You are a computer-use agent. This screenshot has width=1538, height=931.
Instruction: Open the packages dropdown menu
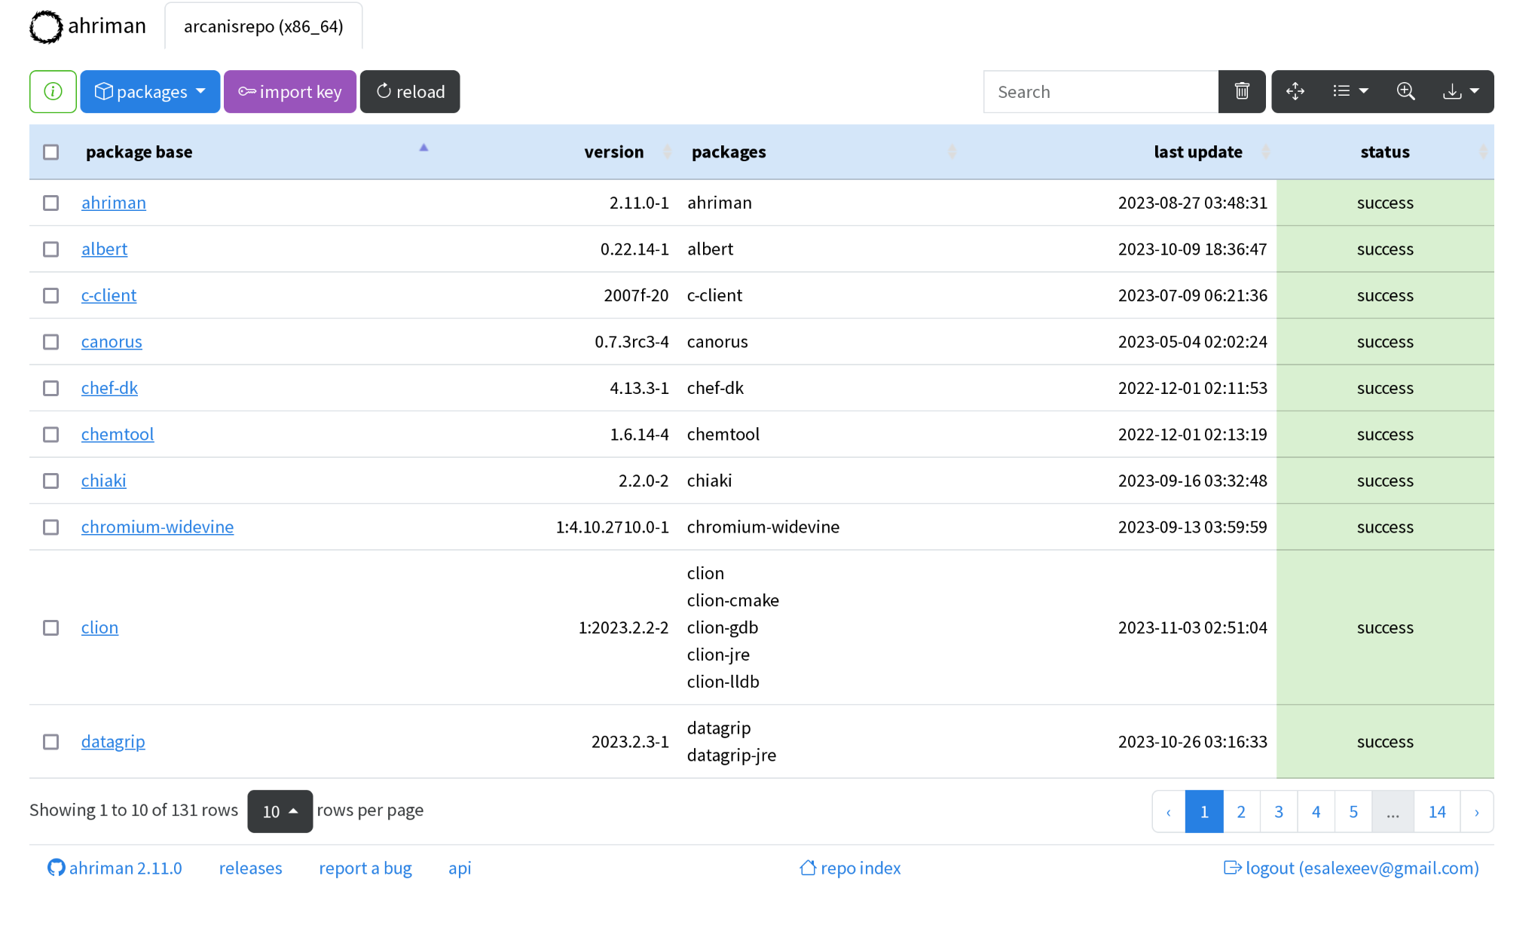149,91
